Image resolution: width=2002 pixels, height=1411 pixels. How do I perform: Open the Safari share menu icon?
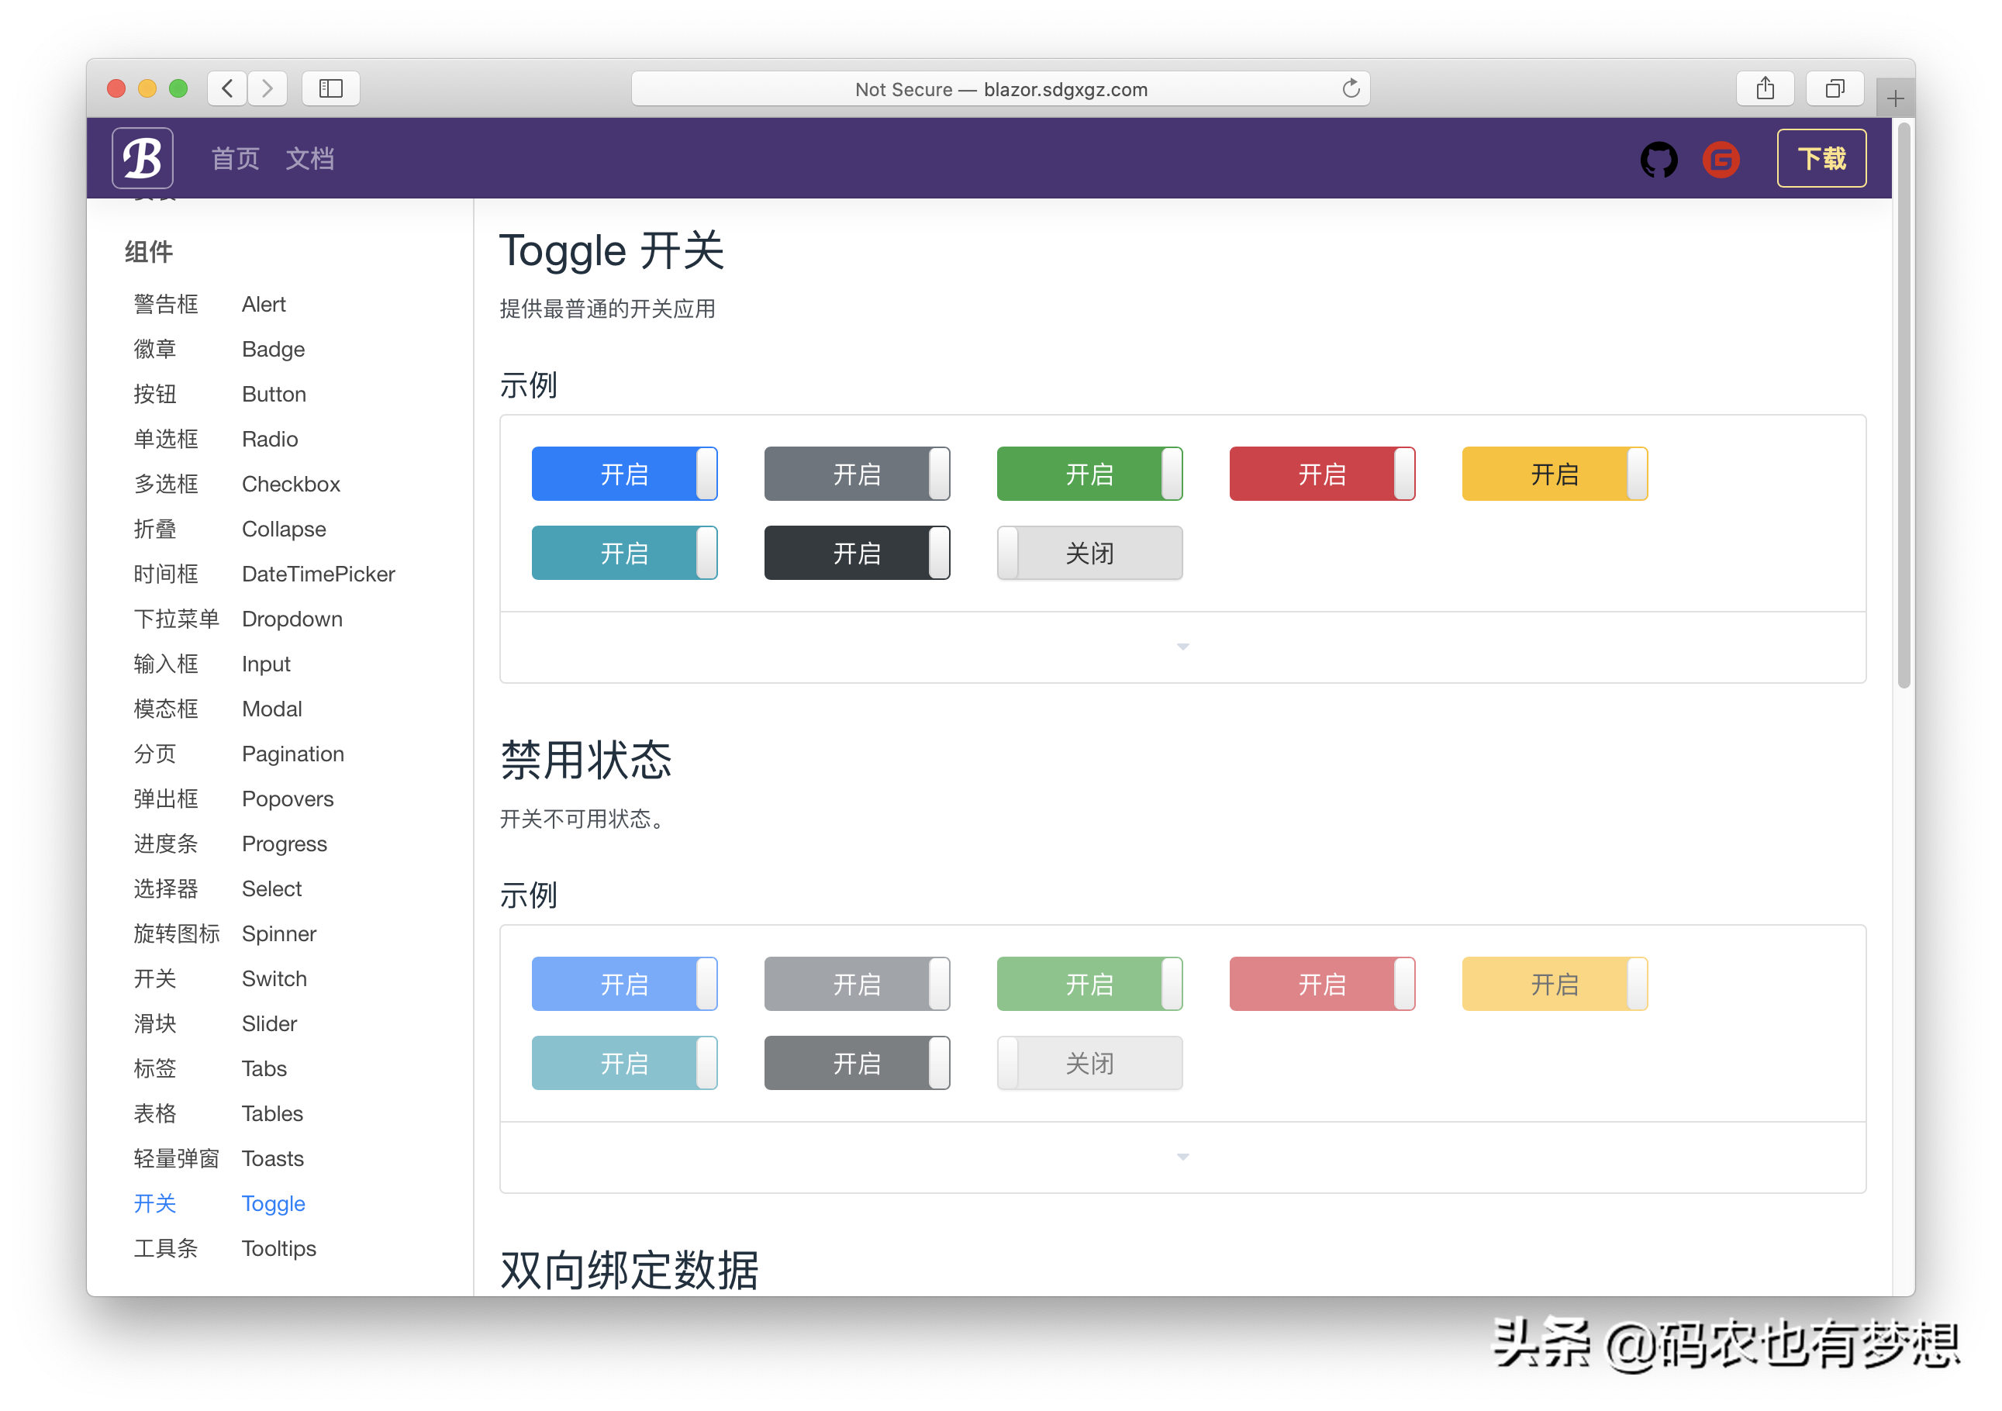tap(1765, 88)
